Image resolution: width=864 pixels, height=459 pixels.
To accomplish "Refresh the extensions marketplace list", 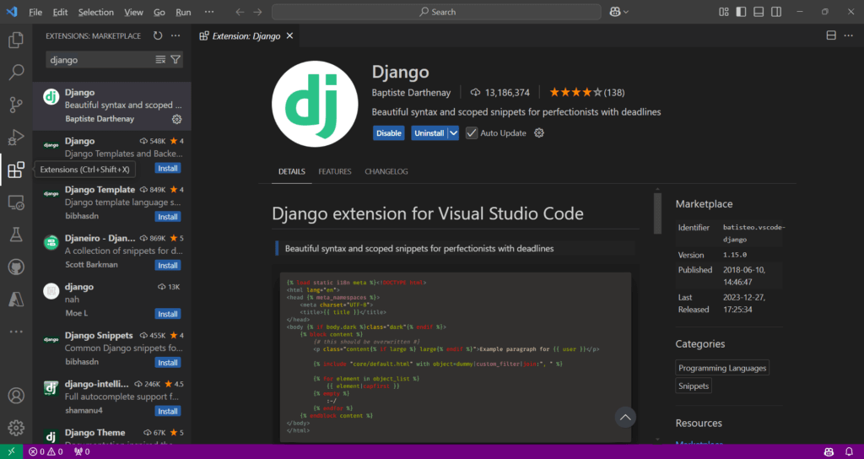I will 158,35.
